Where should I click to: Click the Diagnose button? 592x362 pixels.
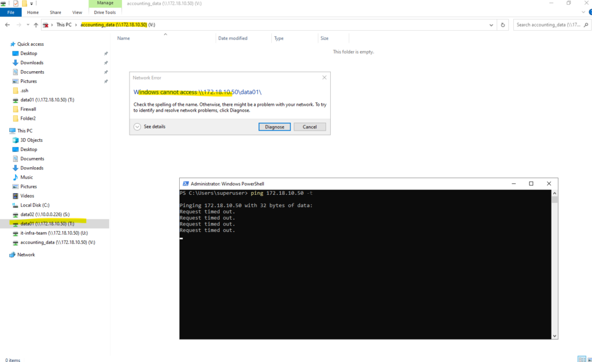pyautogui.click(x=275, y=127)
